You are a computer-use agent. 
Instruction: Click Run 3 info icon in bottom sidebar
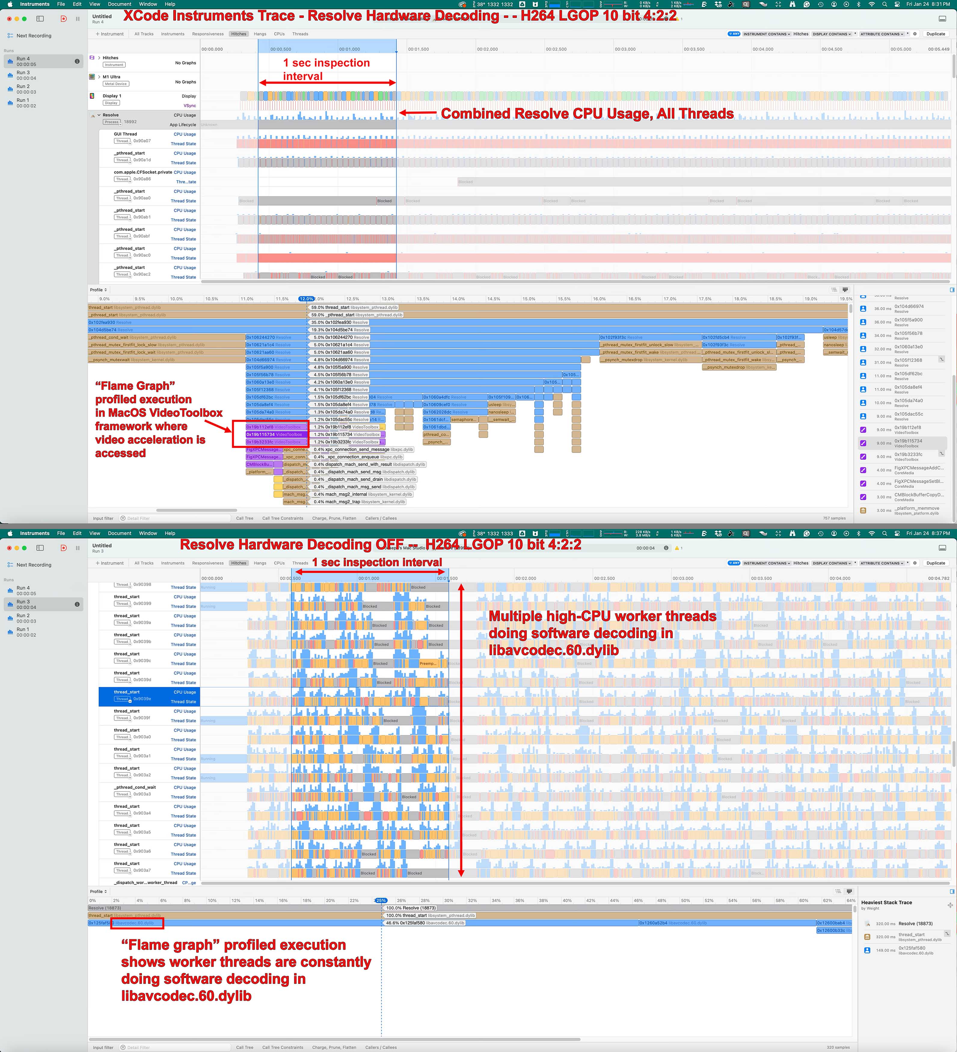pos(77,604)
